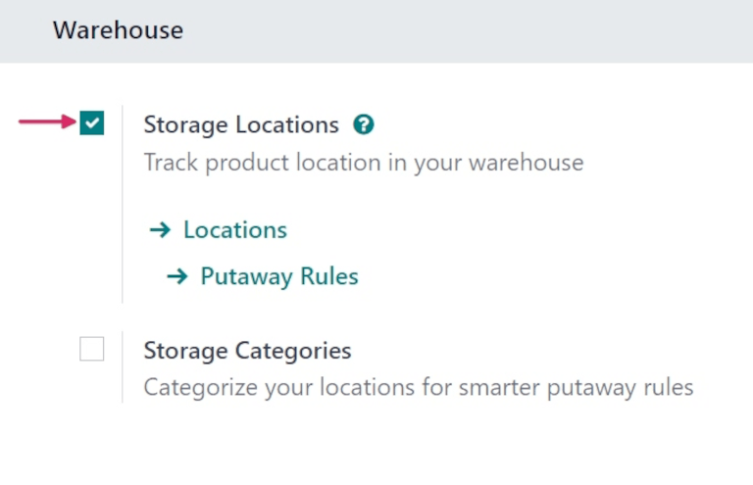This screenshot has height=485, width=753.
Task: Open the Storage Locations help icon
Action: pyautogui.click(x=365, y=125)
